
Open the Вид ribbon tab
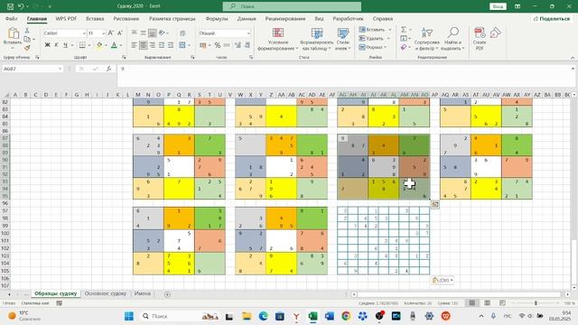pos(319,18)
